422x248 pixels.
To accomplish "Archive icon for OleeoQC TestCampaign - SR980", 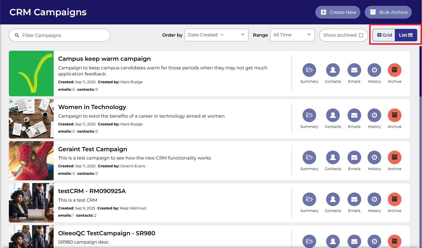I will pos(394,241).
